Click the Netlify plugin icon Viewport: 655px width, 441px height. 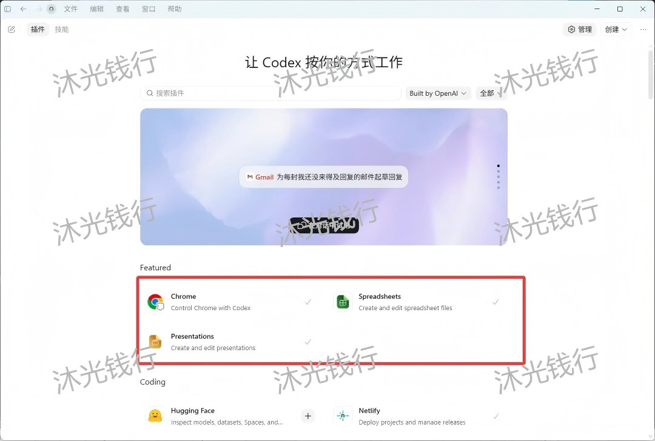click(343, 416)
